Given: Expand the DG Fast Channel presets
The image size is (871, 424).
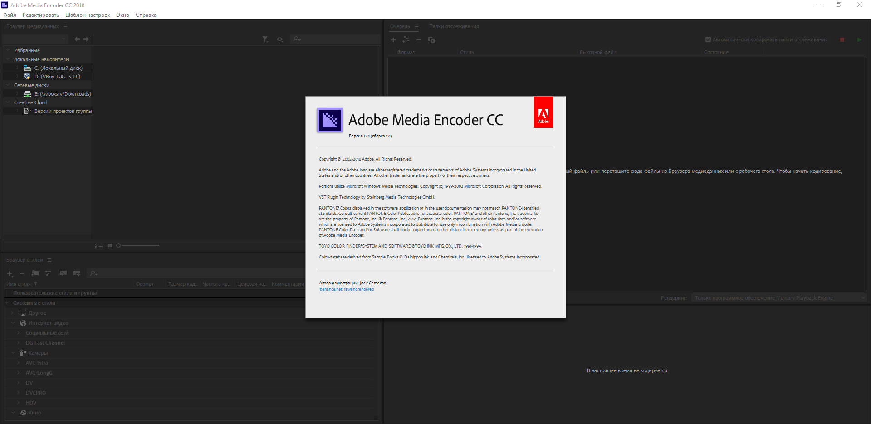Looking at the screenshot, I should click(x=19, y=343).
